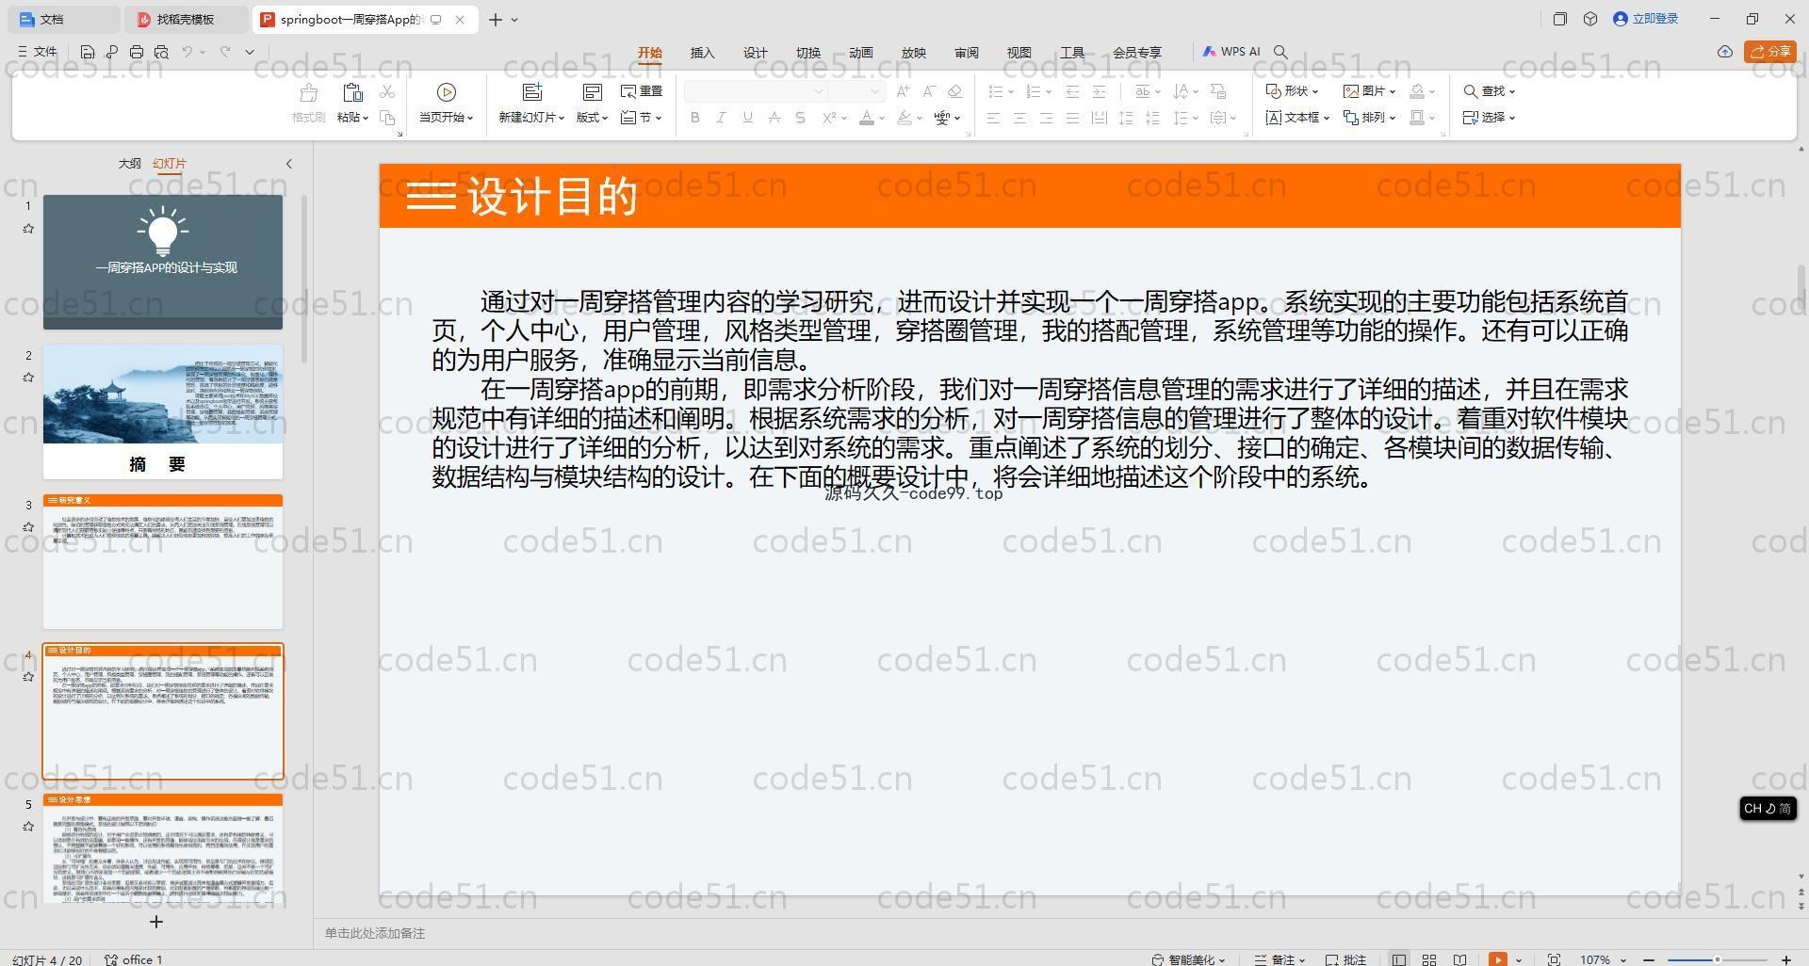The height and width of the screenshot is (966, 1809).
Task: Open the File (文件) menu
Action: [x=38, y=52]
